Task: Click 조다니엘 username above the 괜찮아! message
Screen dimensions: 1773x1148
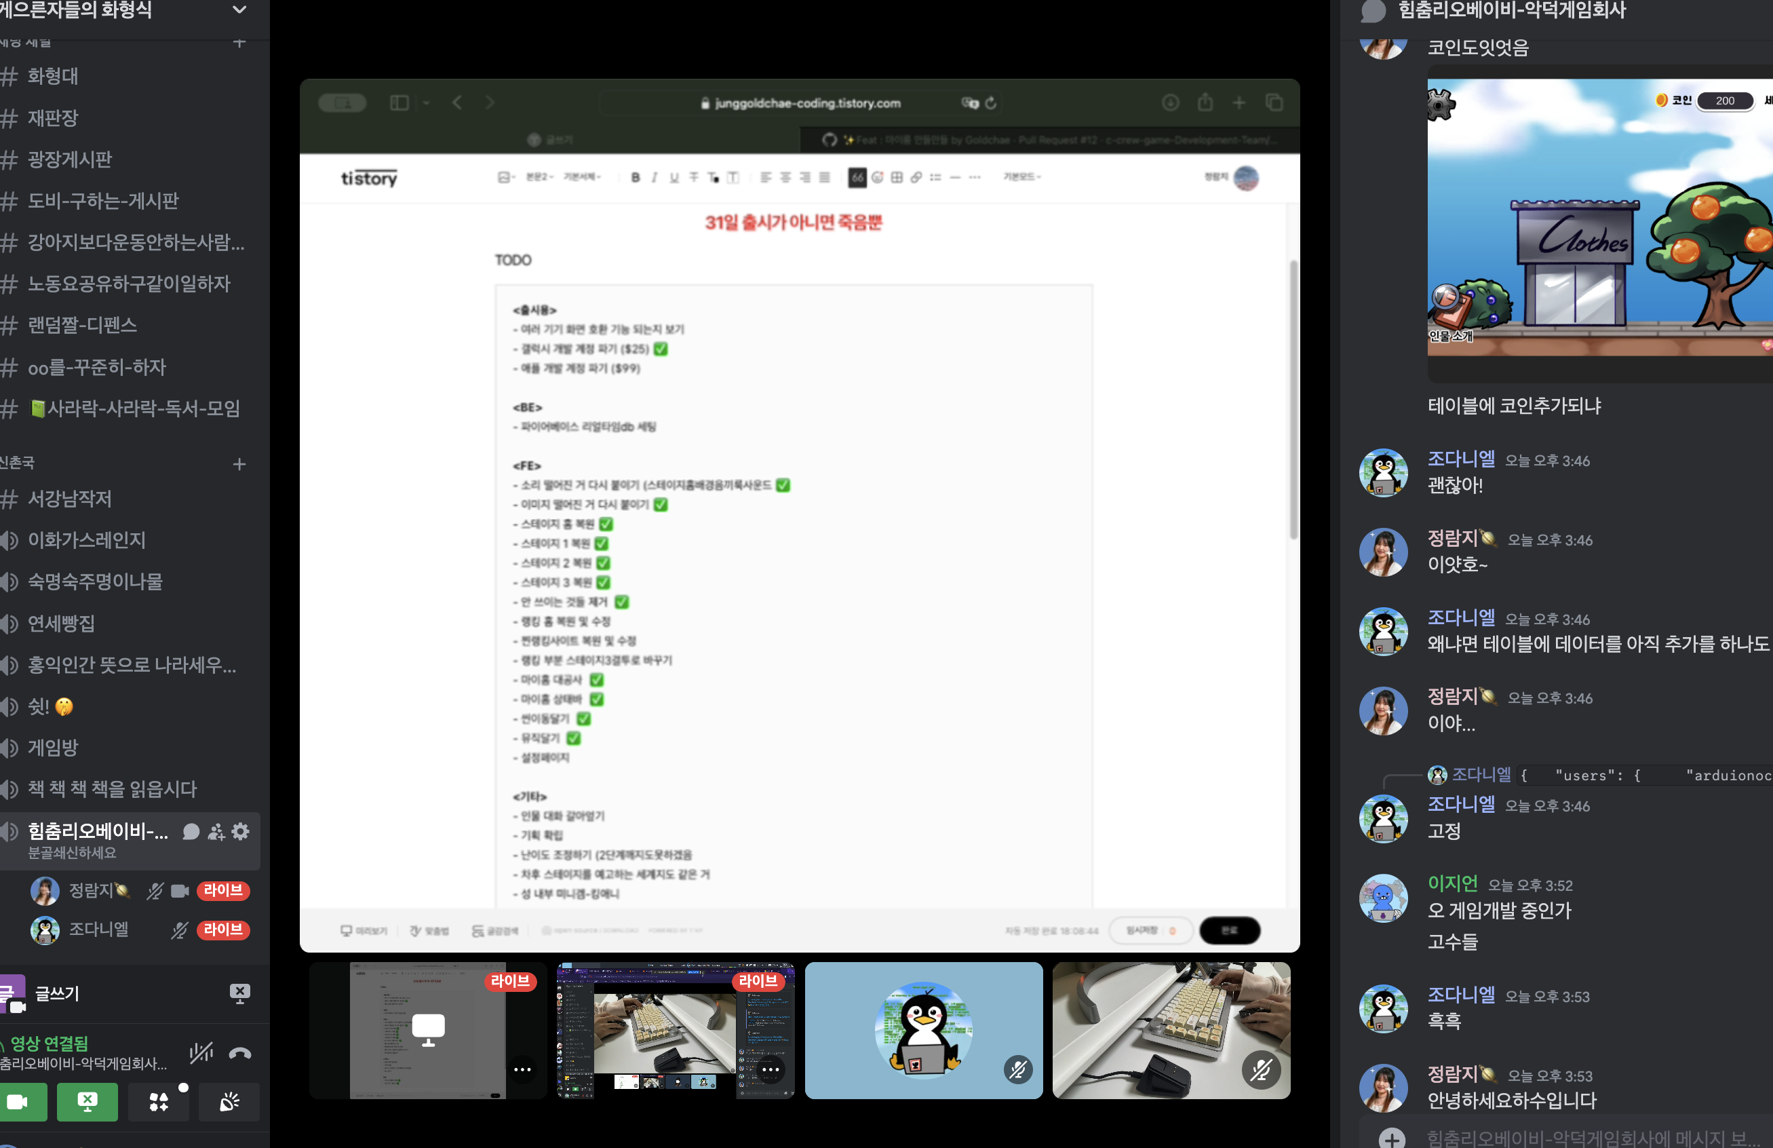Action: 1461,459
